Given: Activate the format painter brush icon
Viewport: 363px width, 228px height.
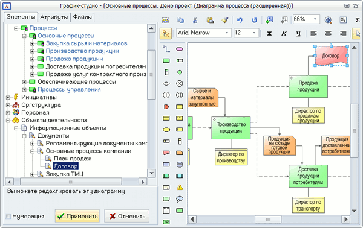Looking at the screenshot, I should tap(225, 20).
